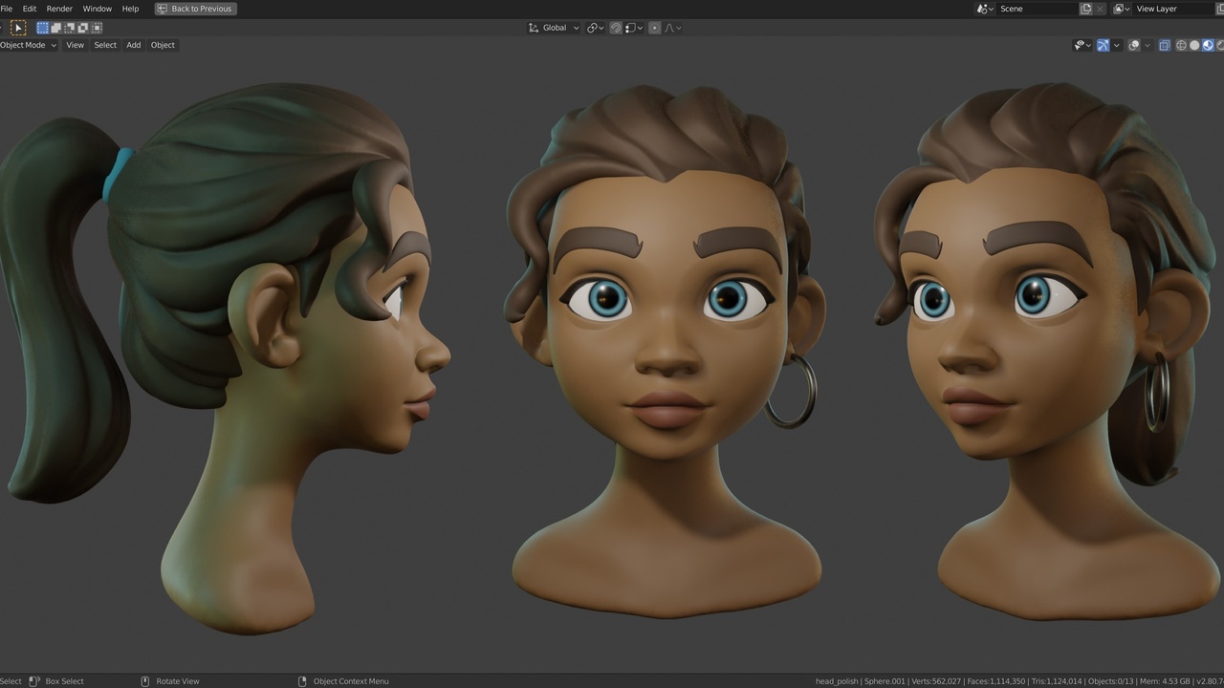Toggle the snapping magnet button

click(615, 28)
